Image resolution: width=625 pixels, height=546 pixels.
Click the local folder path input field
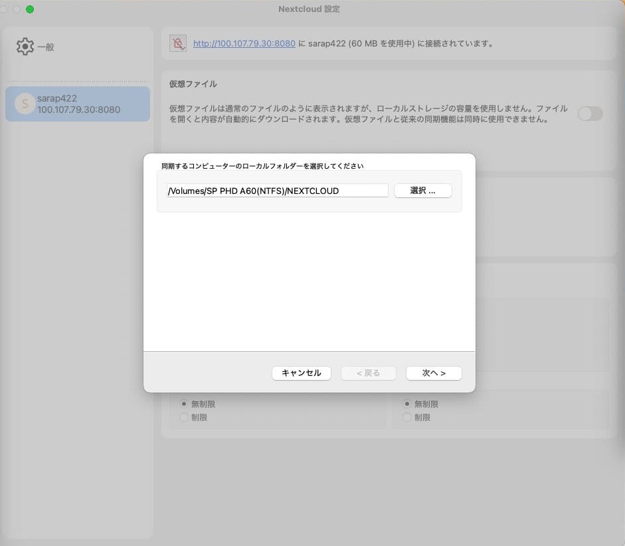click(x=278, y=191)
